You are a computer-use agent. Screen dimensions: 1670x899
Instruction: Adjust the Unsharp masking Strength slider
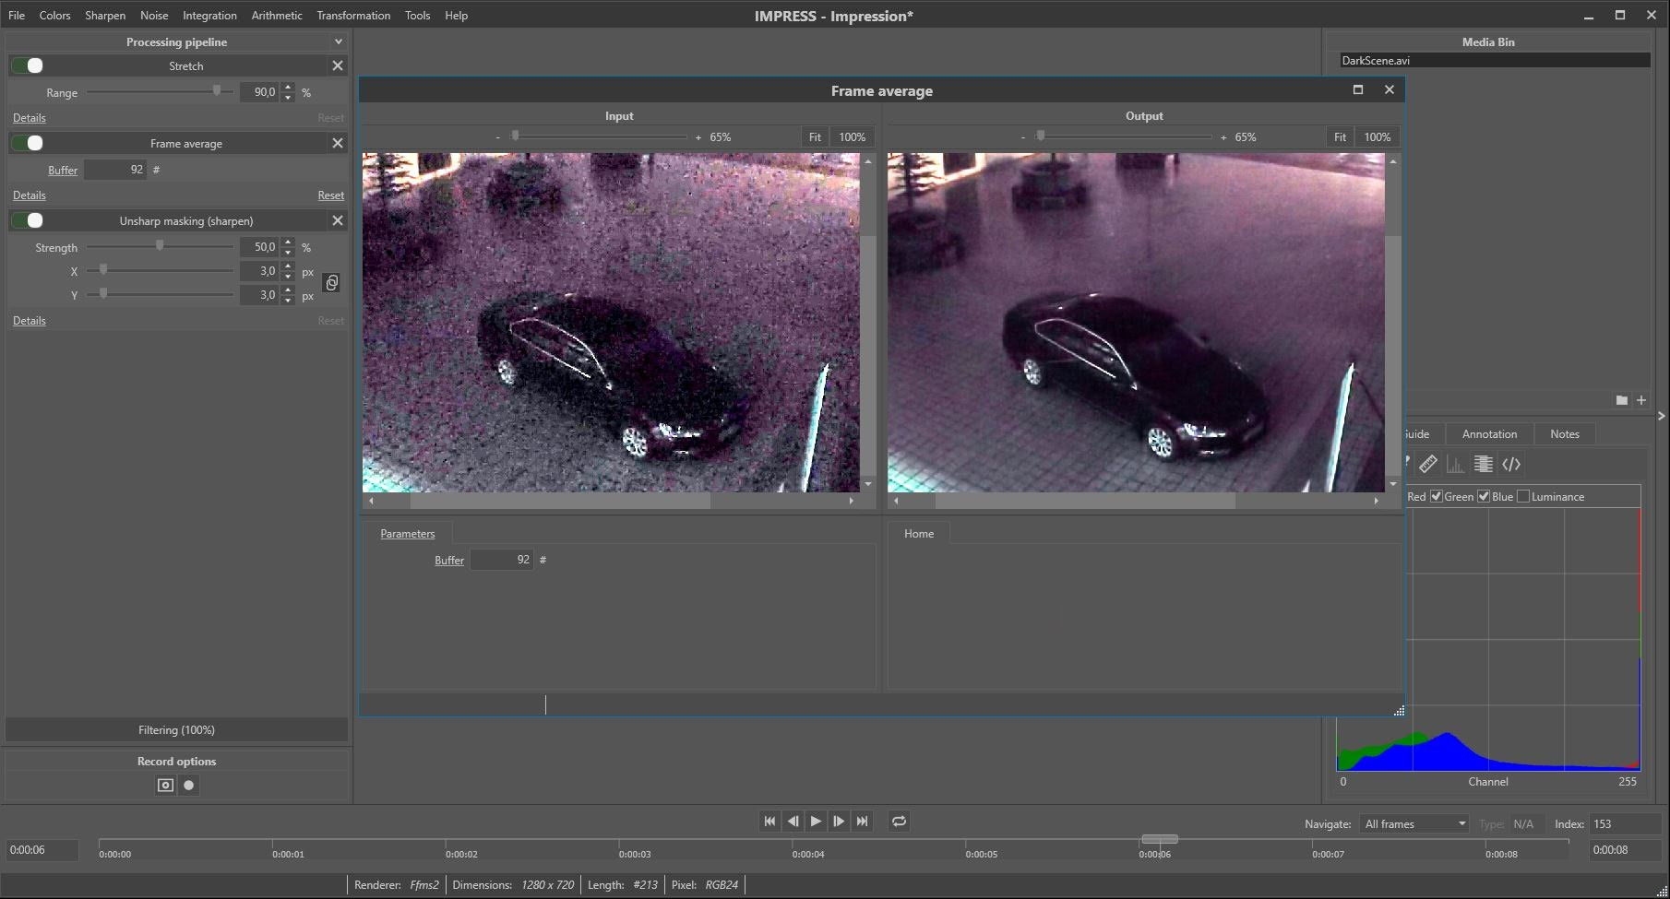point(160,246)
